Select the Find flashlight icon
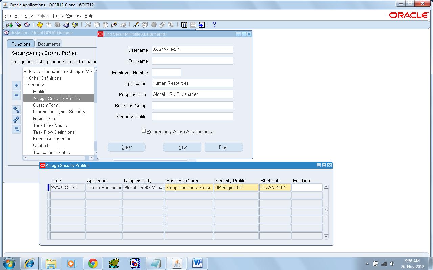Viewport: 433px width, 270px height. click(x=18, y=24)
